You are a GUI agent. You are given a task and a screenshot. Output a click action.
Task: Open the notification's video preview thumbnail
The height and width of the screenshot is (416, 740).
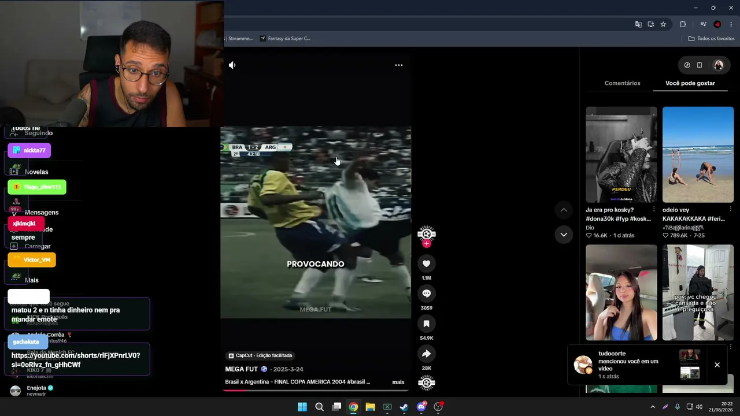[x=690, y=365]
